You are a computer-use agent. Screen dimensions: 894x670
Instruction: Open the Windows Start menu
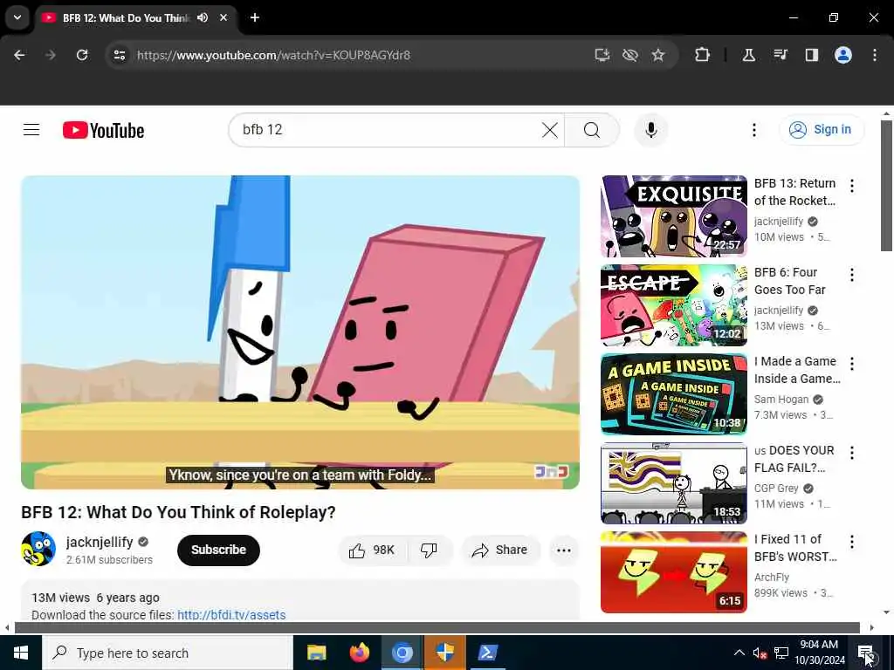(21, 653)
